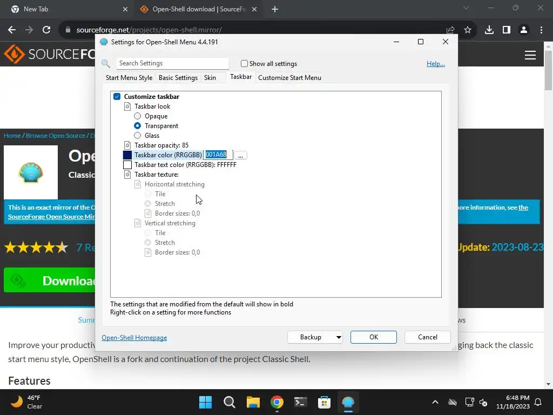553x415 pixels.
Task: Open taskbar Search icon
Action: 229,402
